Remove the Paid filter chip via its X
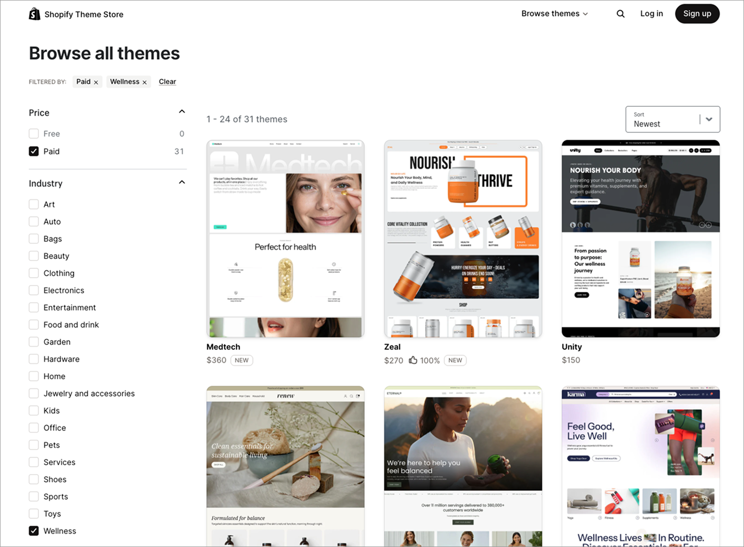 [x=96, y=82]
